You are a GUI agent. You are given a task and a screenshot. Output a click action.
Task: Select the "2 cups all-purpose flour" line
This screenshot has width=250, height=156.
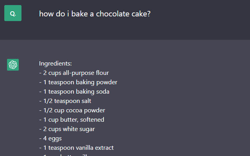tap(74, 73)
